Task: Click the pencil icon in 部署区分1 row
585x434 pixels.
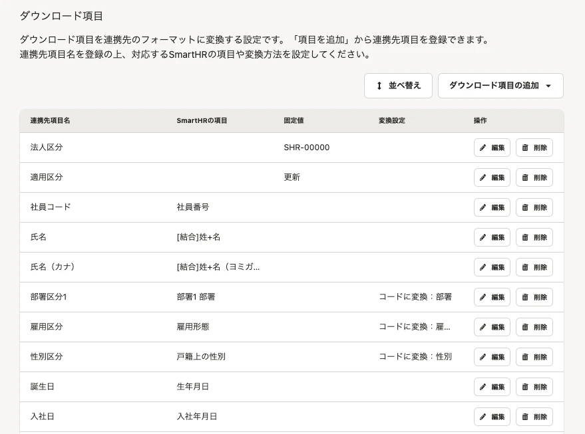Action: tap(483, 297)
